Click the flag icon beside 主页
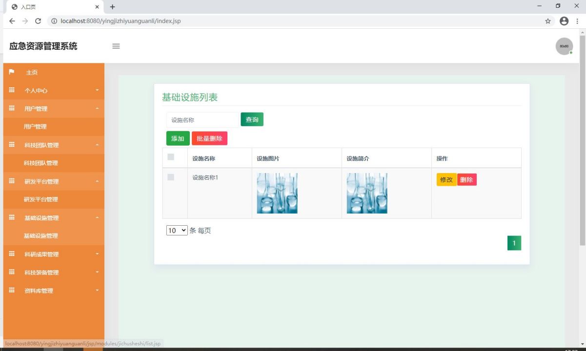Viewport: 586px width, 351px height. (x=12, y=72)
